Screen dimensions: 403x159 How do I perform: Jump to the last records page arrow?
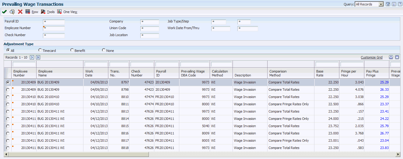pyautogui.click(x=38, y=57)
